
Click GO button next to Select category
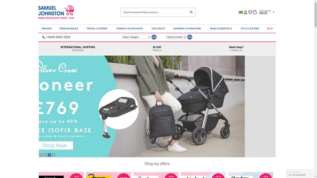[154, 37]
